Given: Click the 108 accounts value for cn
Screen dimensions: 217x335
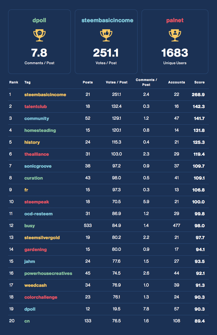Looking at the screenshot, I should coord(177,321).
